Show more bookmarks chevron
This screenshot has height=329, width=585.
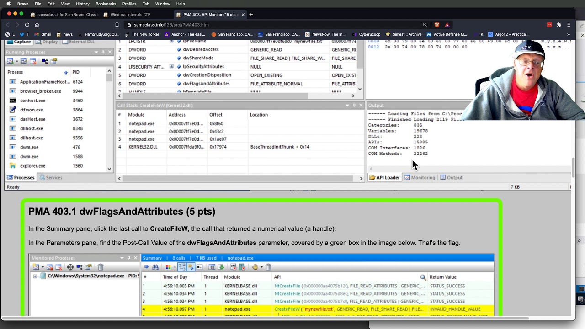[568, 34]
